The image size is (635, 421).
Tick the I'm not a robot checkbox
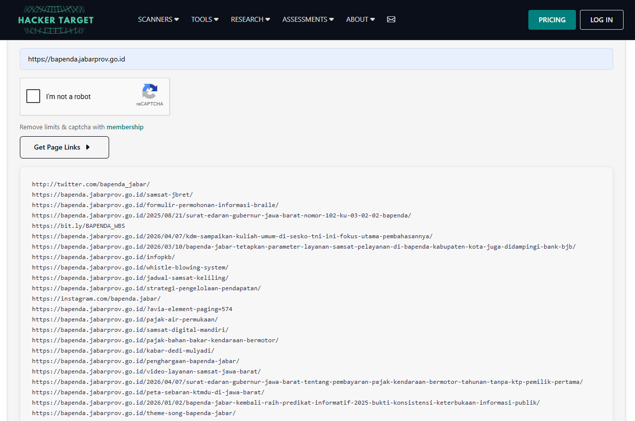click(x=33, y=96)
